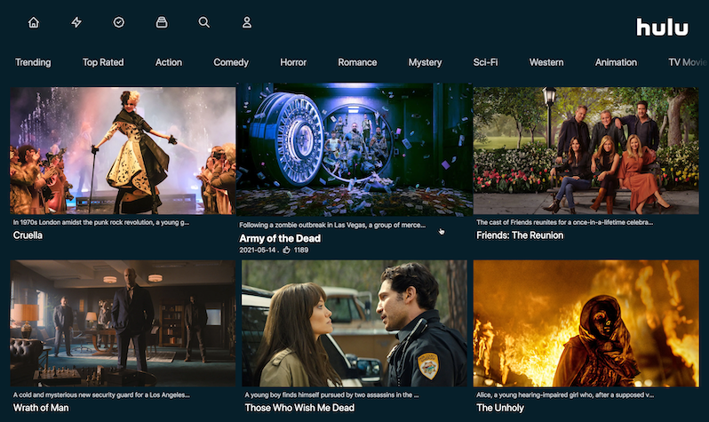Open The Unholy thumbnail image
Screen dimensions: 709x422
pyautogui.click(x=586, y=323)
